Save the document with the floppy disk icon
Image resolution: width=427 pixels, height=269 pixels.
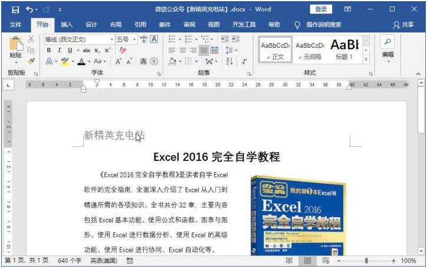[15, 10]
